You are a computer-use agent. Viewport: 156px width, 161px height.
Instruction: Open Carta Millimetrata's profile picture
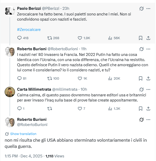coord(10,92)
